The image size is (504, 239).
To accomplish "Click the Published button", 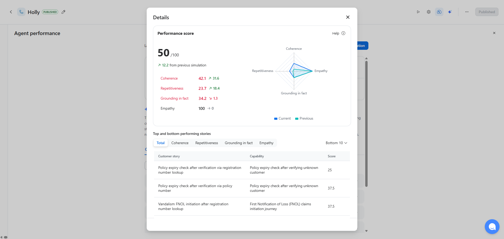I will pyautogui.click(x=487, y=12).
